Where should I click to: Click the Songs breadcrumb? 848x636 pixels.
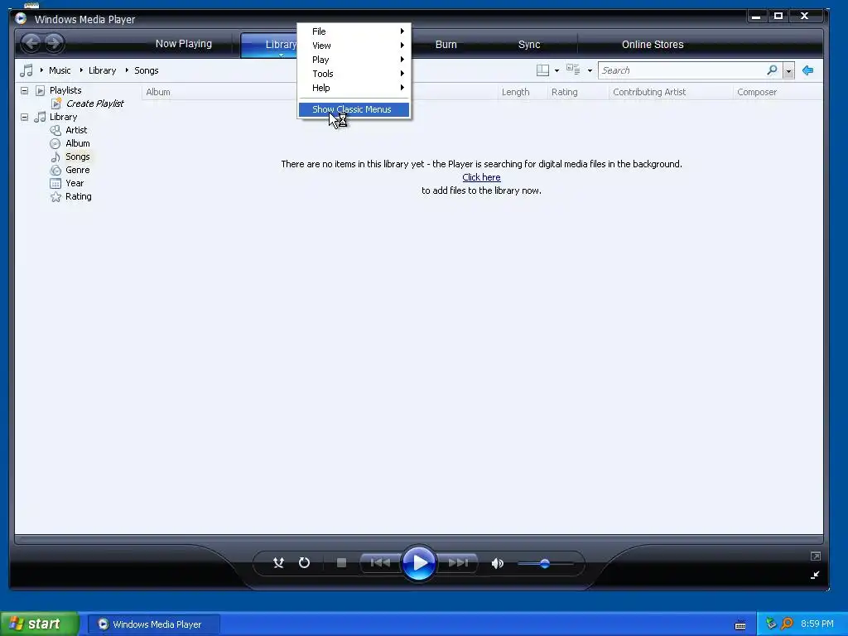coord(146,70)
